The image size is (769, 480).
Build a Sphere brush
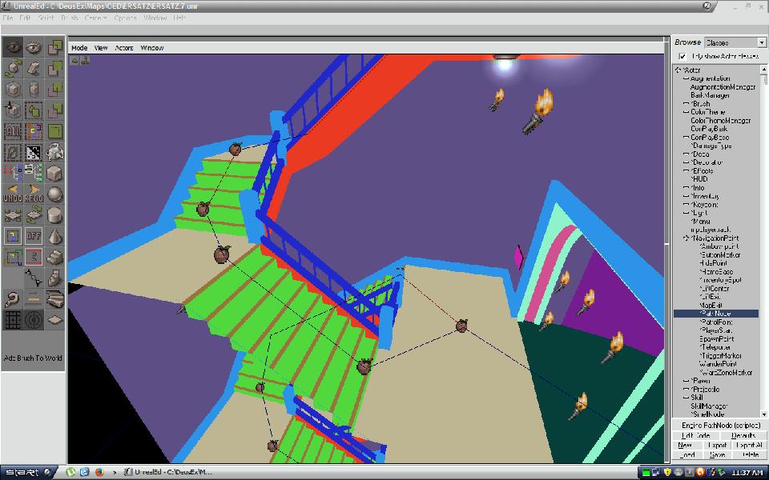point(54,194)
